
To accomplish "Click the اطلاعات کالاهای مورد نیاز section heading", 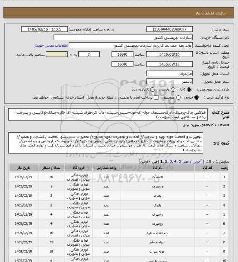I will [206, 125].
